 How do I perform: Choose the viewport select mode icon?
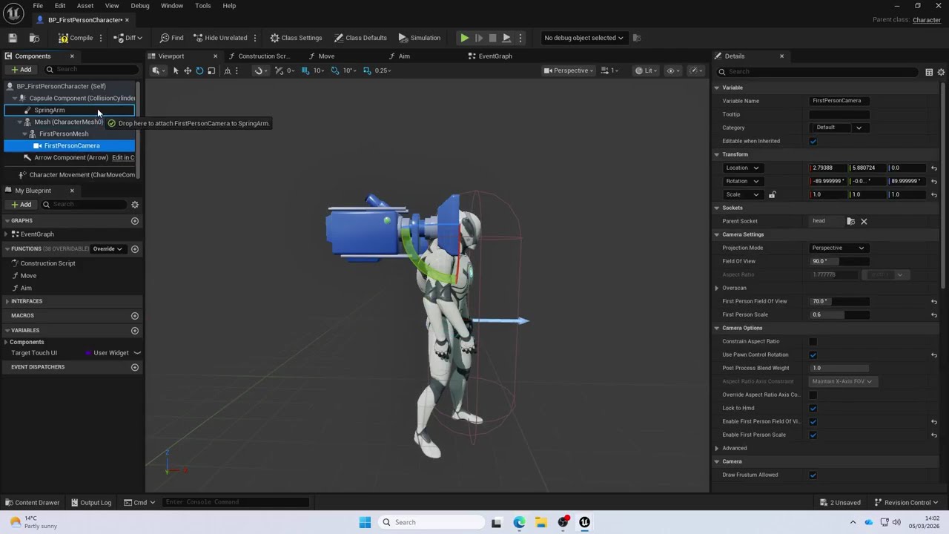(x=176, y=70)
